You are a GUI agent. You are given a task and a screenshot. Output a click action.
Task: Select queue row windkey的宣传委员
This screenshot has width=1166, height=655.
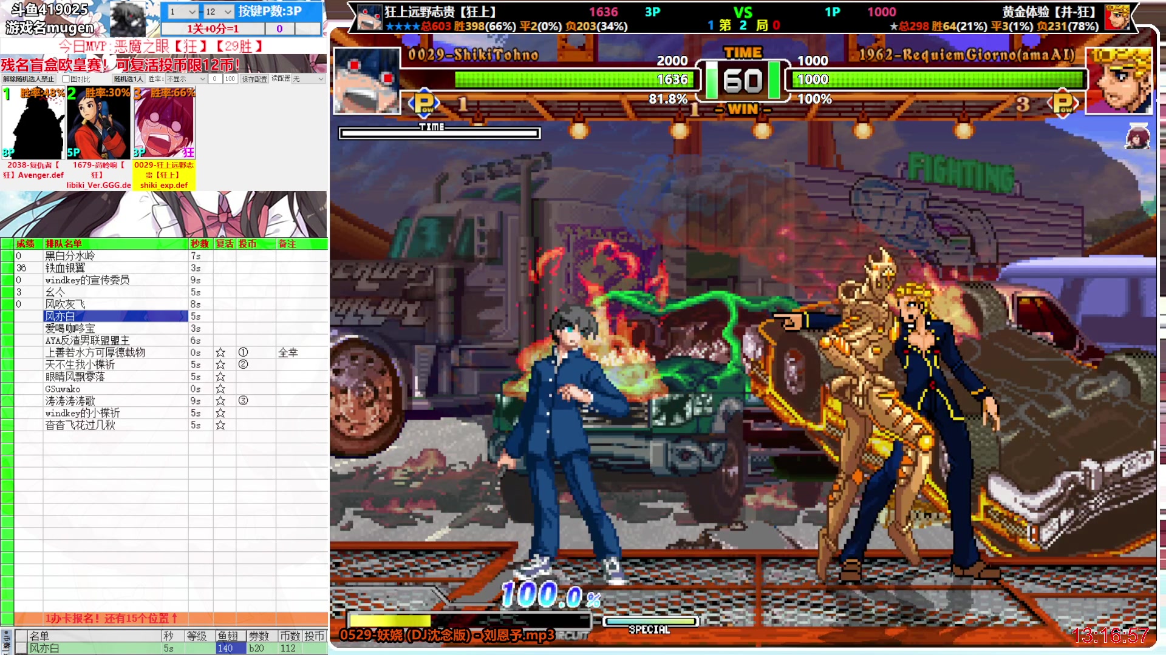(x=115, y=280)
